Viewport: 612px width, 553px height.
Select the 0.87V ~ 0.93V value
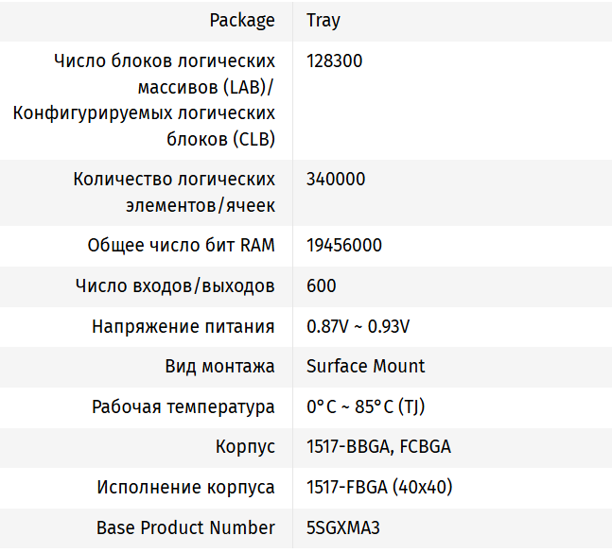click(358, 326)
